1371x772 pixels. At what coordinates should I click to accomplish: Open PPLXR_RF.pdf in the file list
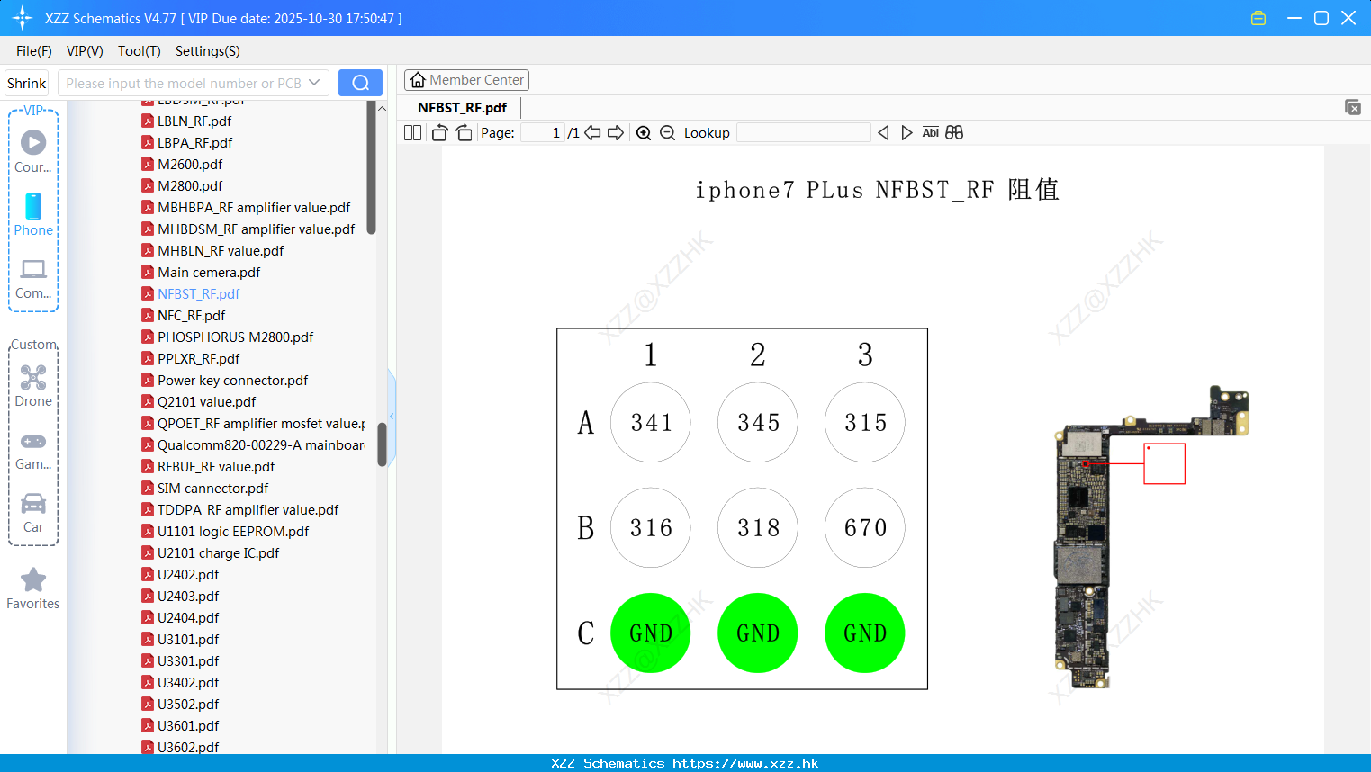tap(198, 358)
